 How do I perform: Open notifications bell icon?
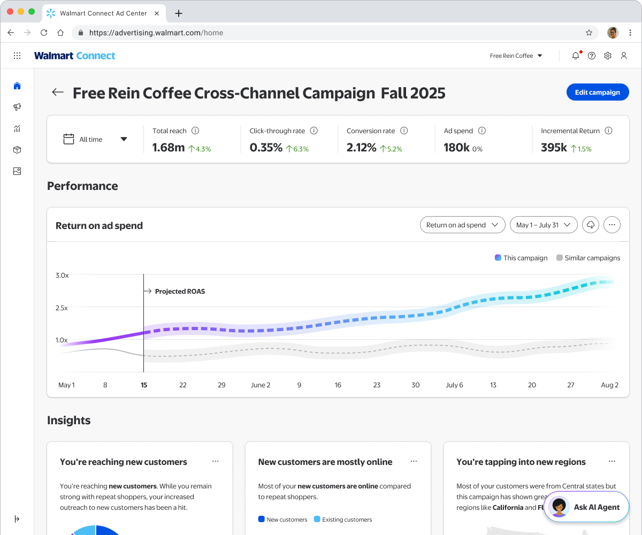click(x=576, y=56)
